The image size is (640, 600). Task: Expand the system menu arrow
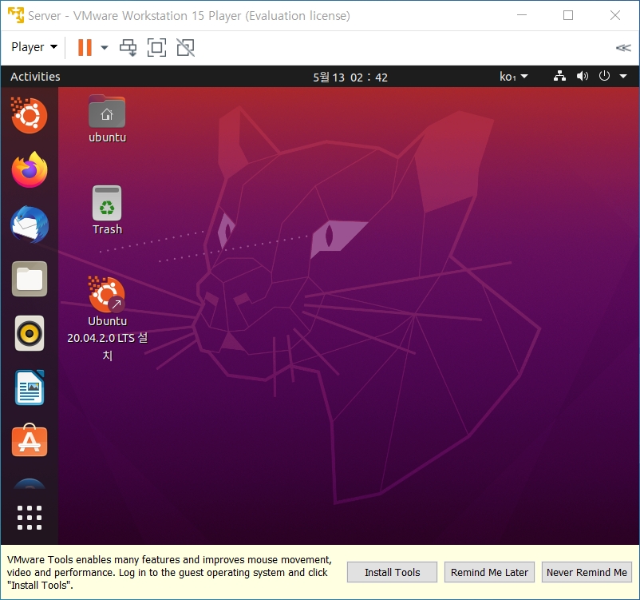coord(623,76)
